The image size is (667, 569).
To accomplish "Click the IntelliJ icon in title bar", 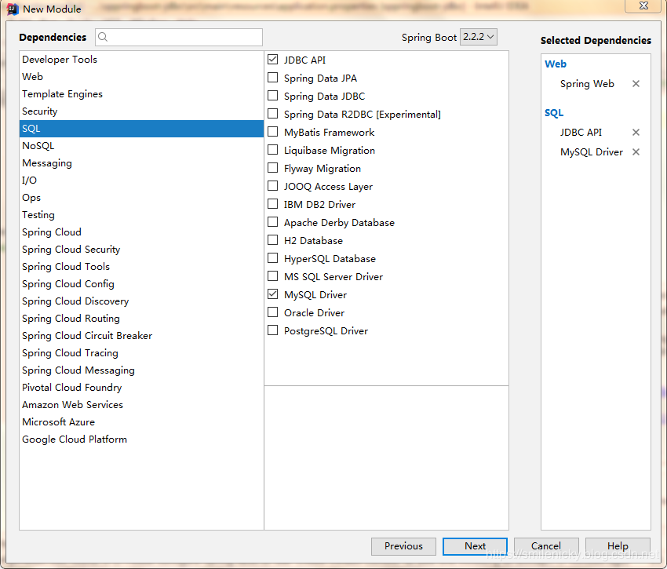I will (13, 9).
